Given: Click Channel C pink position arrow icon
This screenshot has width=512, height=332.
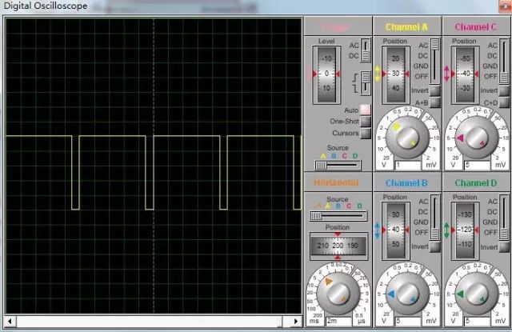Looking at the screenshot, I should (446, 74).
